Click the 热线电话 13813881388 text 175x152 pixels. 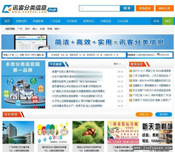(x=139, y=55)
